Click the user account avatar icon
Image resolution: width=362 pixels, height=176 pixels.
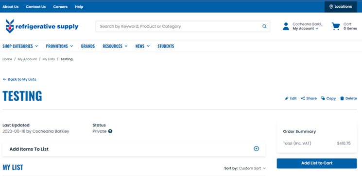pos(286,26)
